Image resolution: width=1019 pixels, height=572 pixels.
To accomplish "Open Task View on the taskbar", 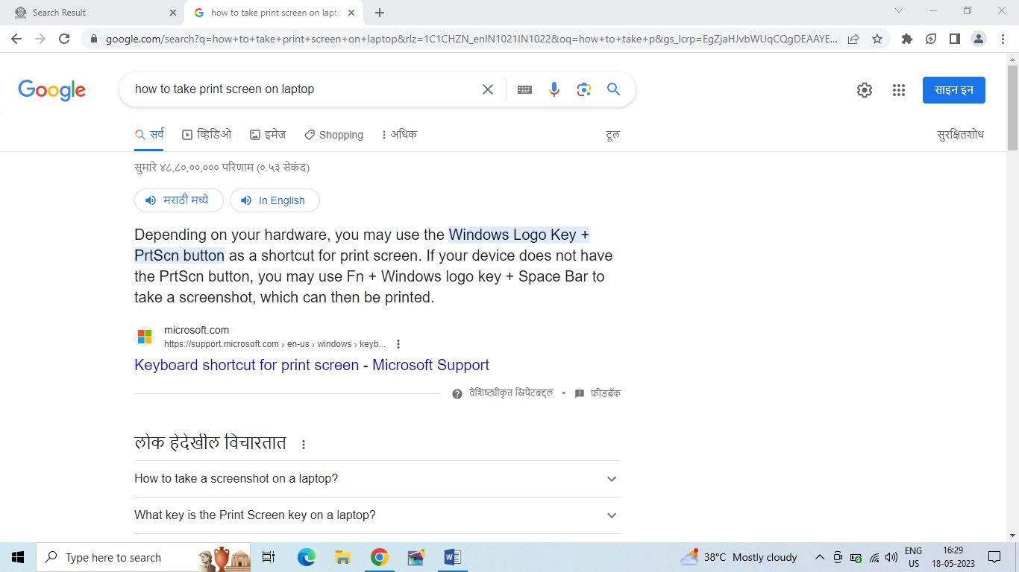I will click(269, 557).
